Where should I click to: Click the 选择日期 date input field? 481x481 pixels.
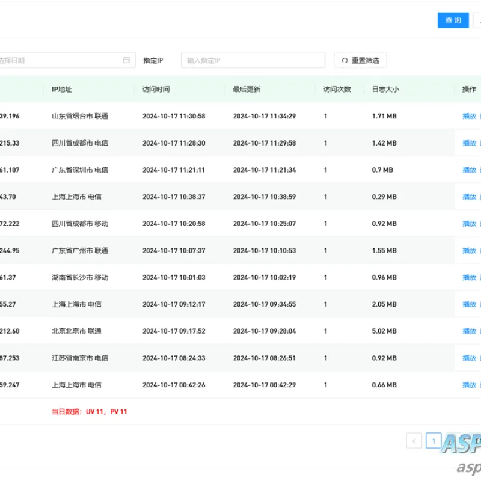click(67, 60)
